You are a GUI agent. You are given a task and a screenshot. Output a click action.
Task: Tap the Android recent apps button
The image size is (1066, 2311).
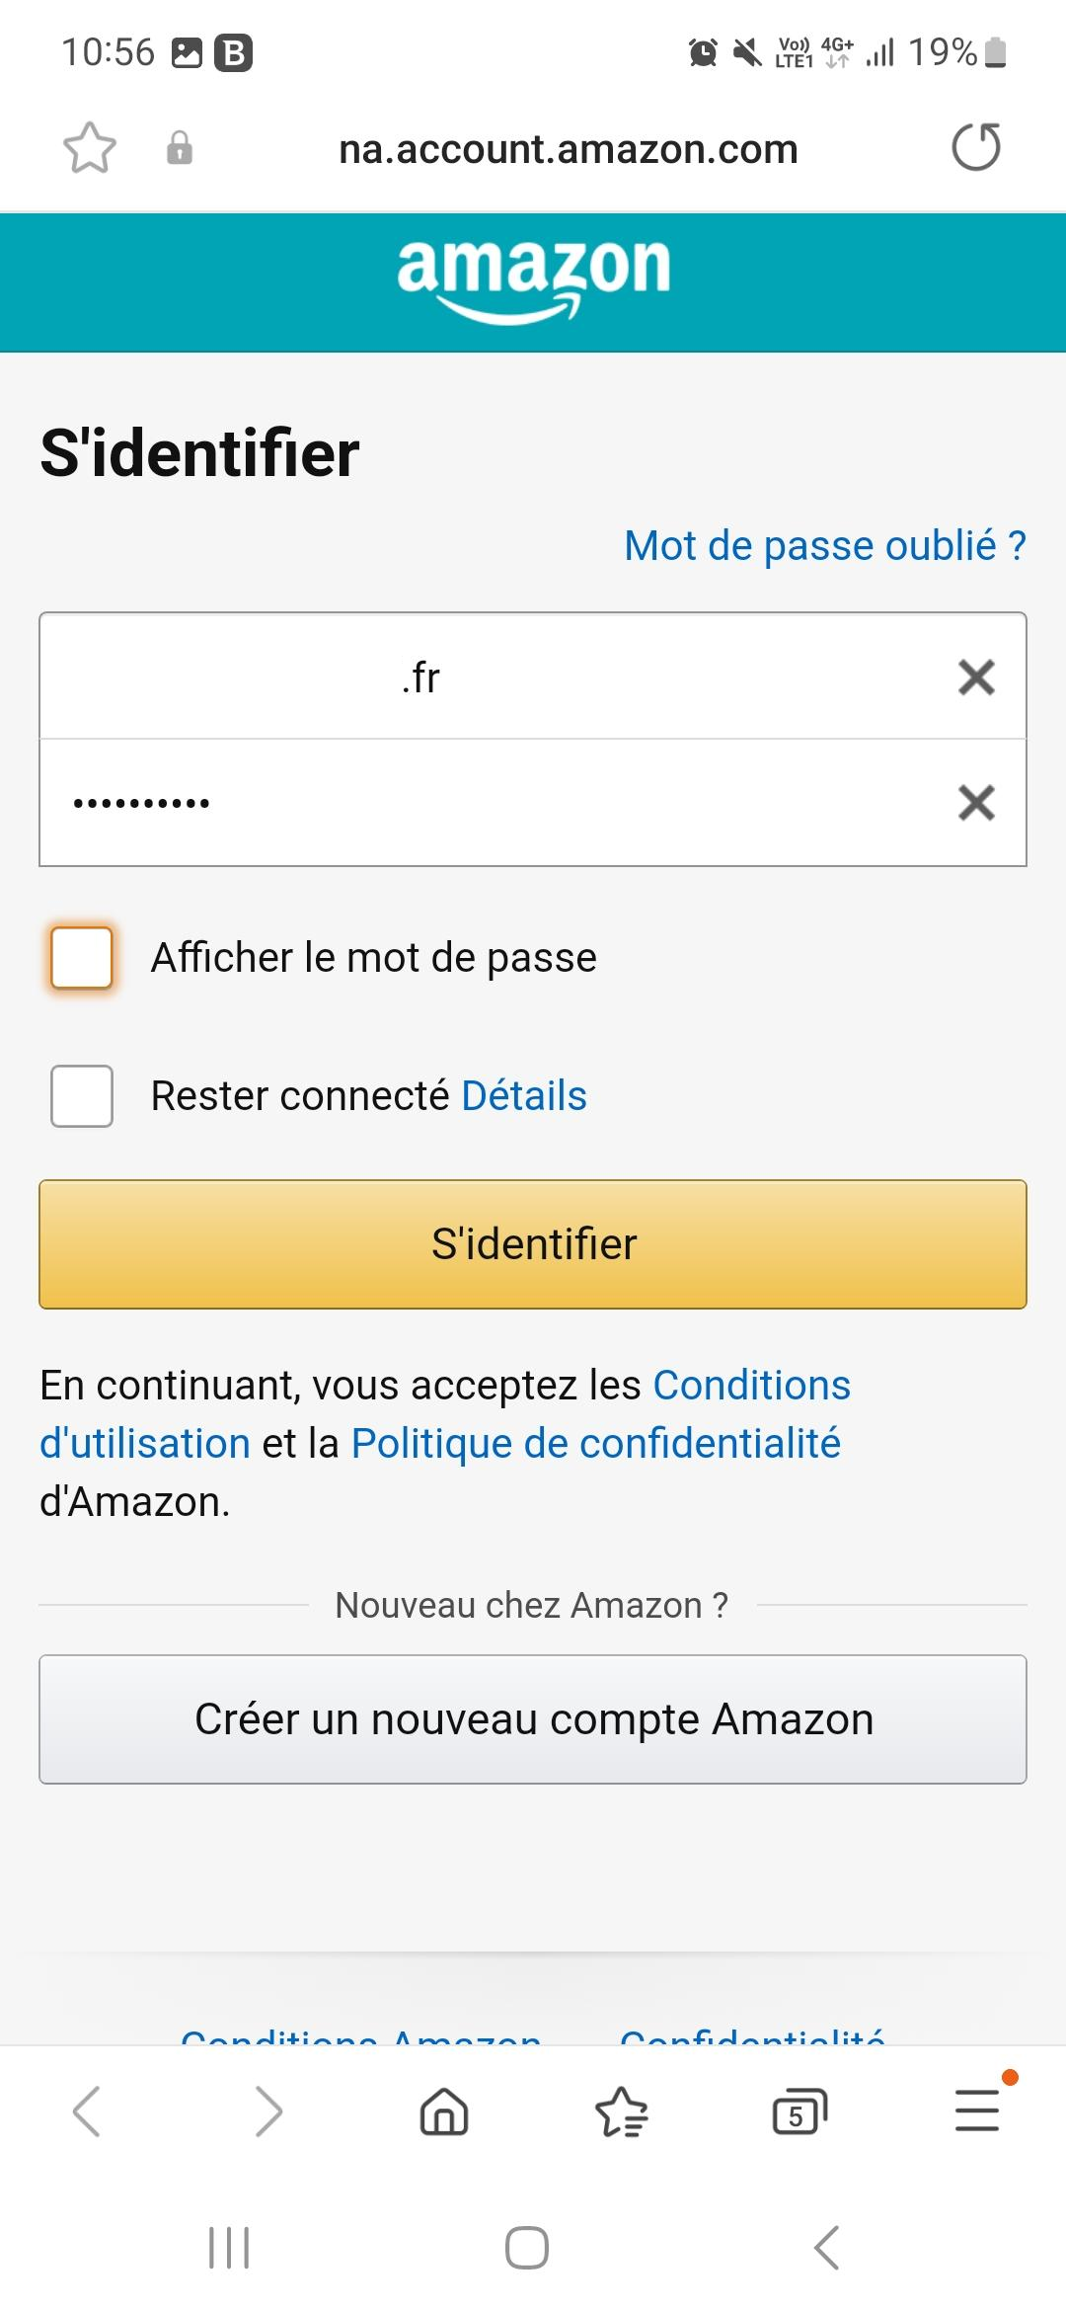click(229, 2248)
